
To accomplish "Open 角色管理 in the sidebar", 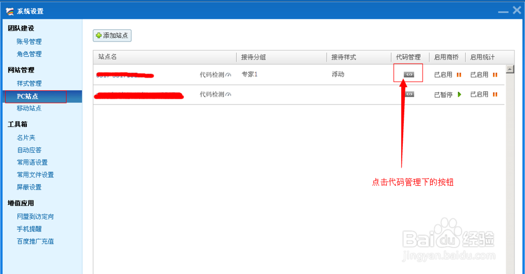I will [x=29, y=54].
